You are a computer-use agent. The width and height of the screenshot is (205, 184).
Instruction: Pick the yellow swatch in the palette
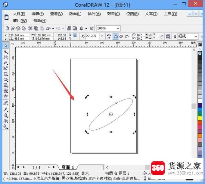pyautogui.click(x=200, y=118)
